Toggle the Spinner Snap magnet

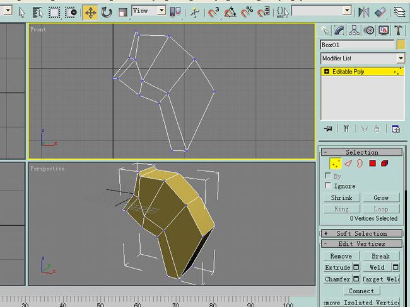pos(263,12)
